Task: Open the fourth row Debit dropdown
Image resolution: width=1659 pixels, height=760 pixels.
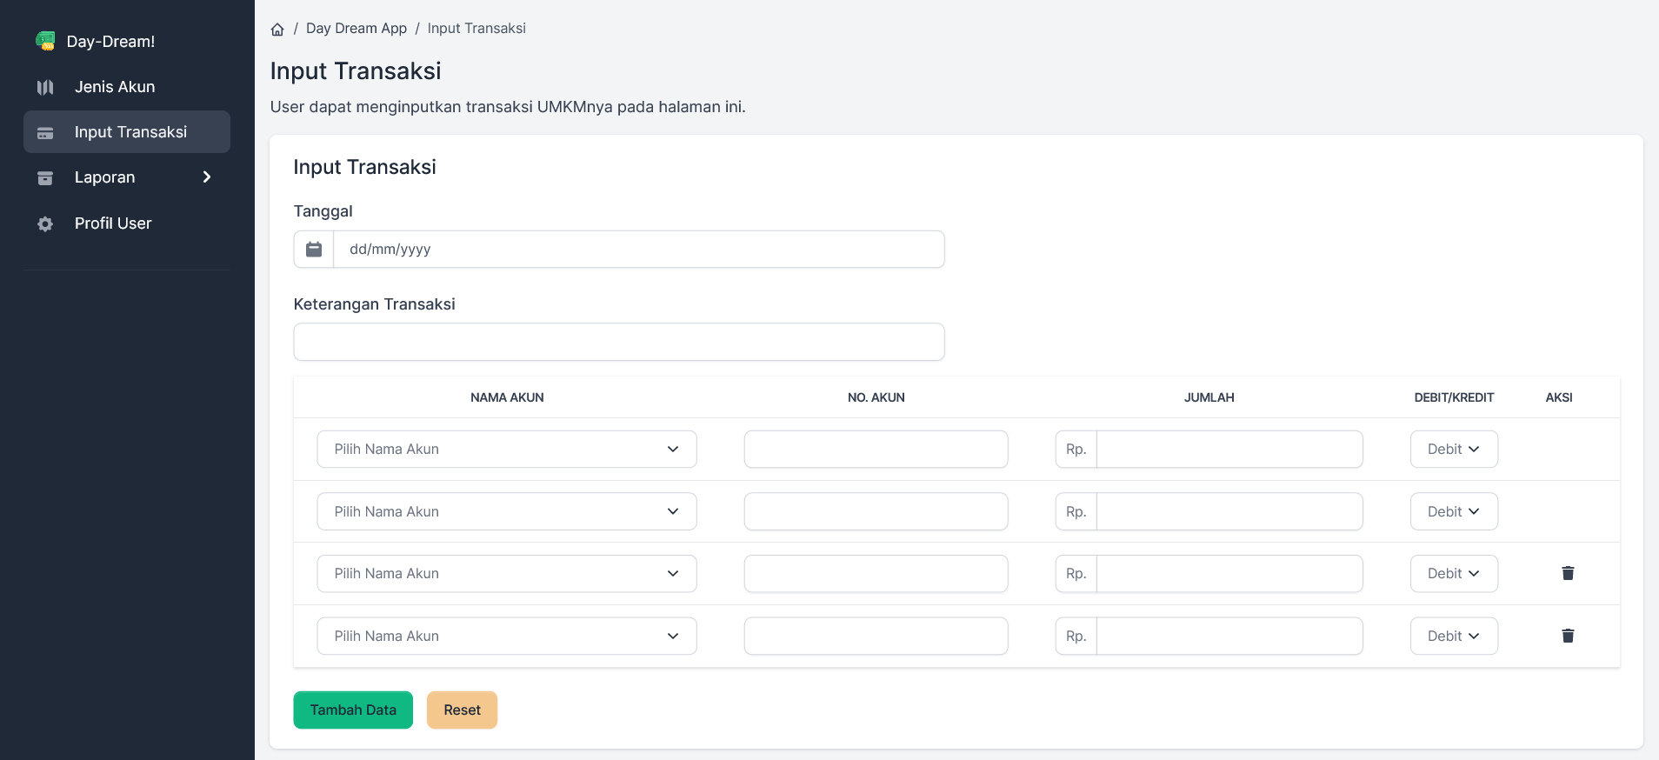Action: coord(1454,636)
